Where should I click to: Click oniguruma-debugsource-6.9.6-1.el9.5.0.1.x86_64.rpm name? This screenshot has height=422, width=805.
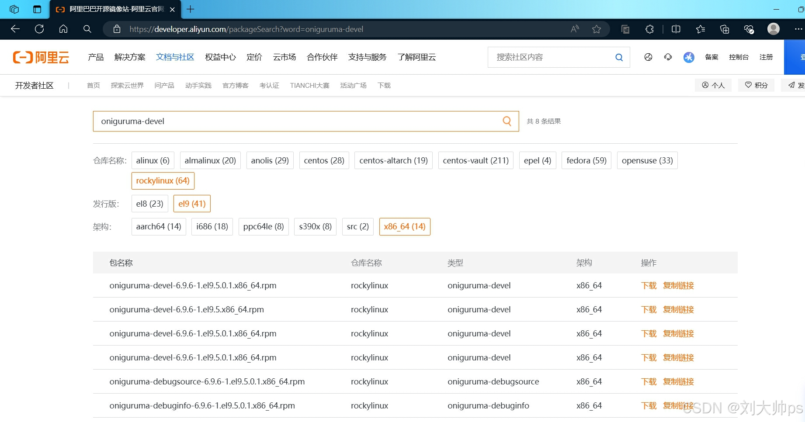click(207, 381)
